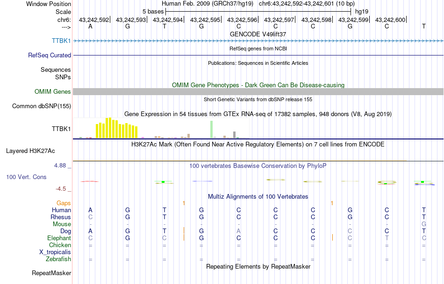The height and width of the screenshot is (284, 444).
Task: Click the Chicken species row label
Action: [x=60, y=245]
